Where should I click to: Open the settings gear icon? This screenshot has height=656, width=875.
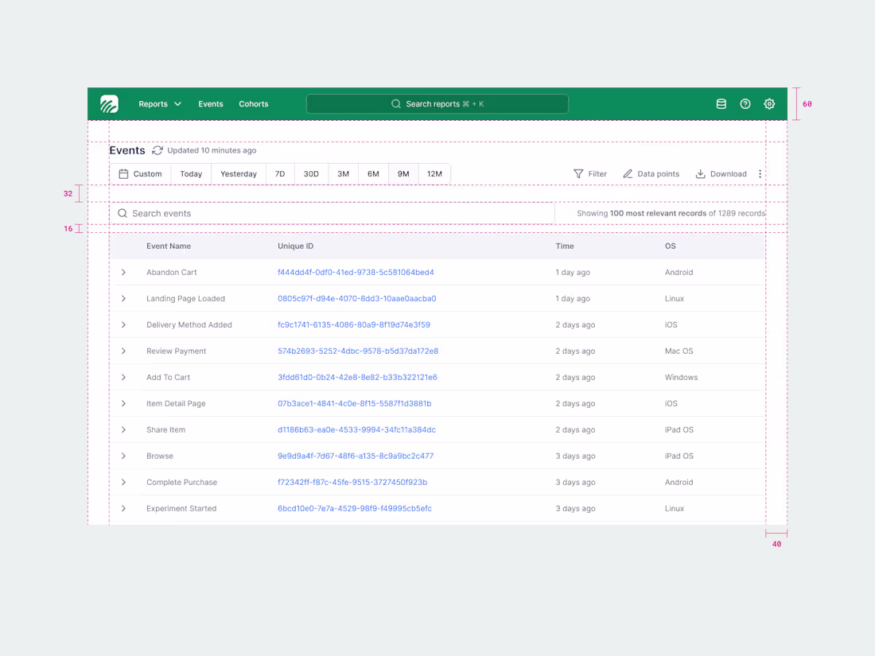coord(769,103)
